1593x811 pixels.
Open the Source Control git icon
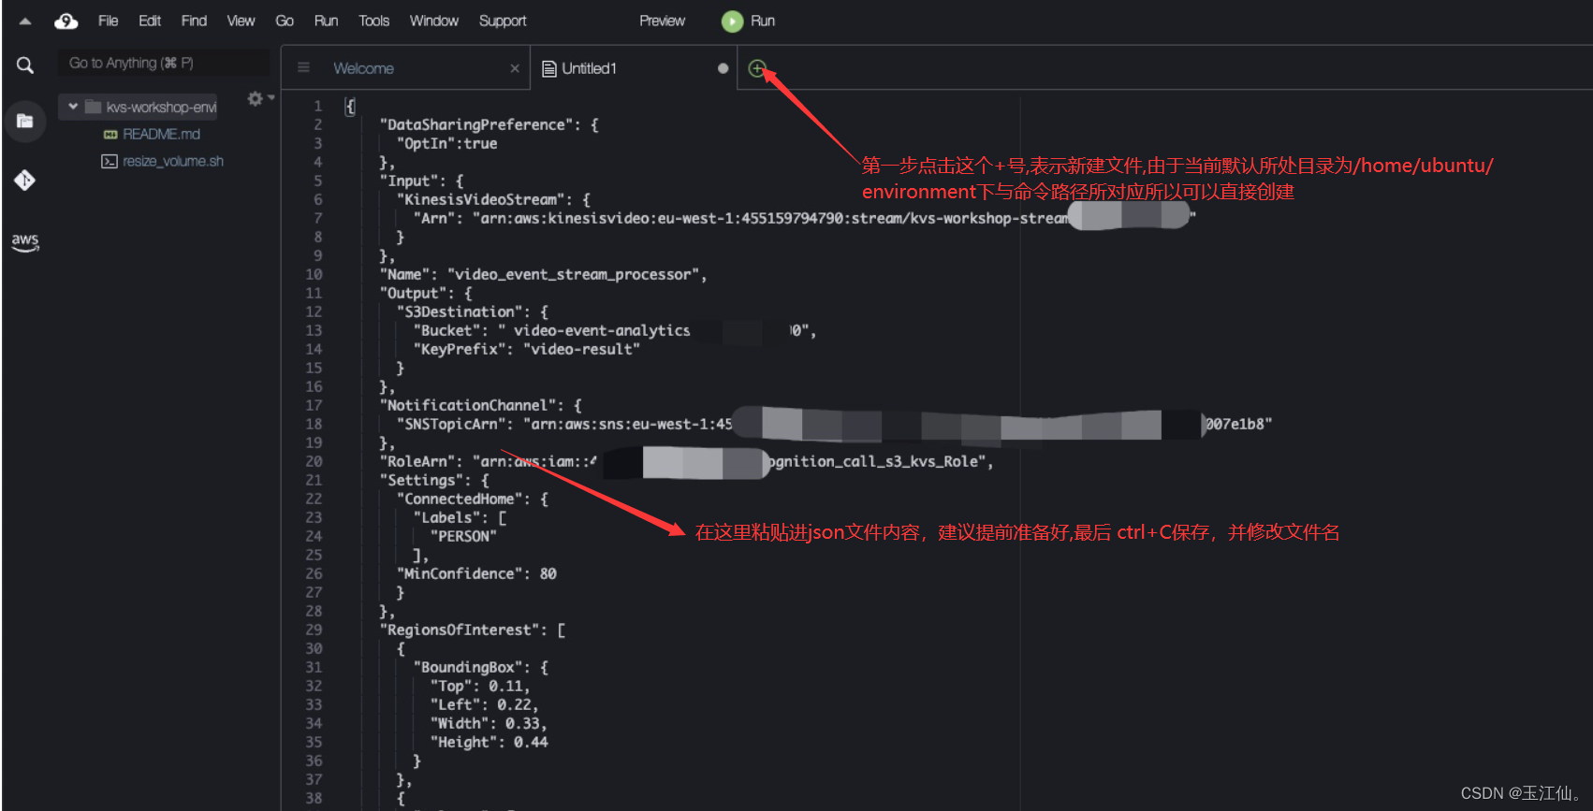tap(25, 180)
